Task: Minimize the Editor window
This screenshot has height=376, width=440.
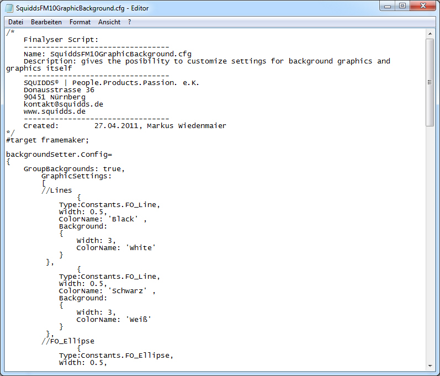Action: (388, 6)
